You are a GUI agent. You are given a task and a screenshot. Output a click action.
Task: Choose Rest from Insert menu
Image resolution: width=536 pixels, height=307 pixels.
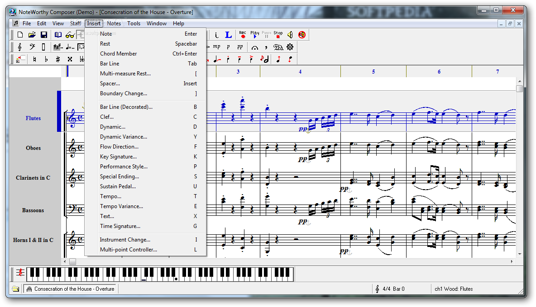(146, 44)
